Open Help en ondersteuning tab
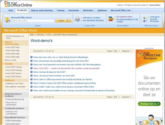165x125 pixels. pos(42,10)
